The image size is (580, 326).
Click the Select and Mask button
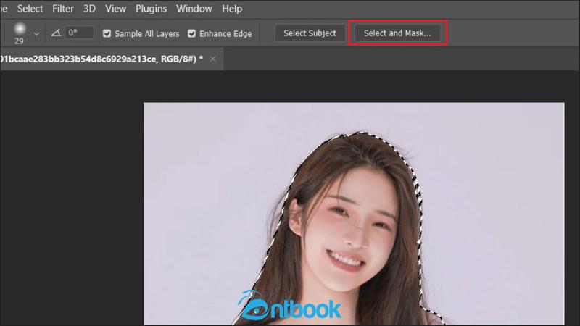click(397, 33)
